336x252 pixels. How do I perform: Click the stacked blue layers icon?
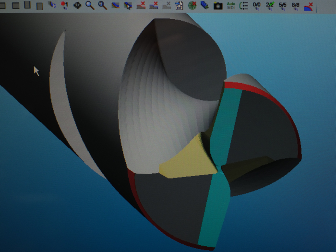click(205, 6)
